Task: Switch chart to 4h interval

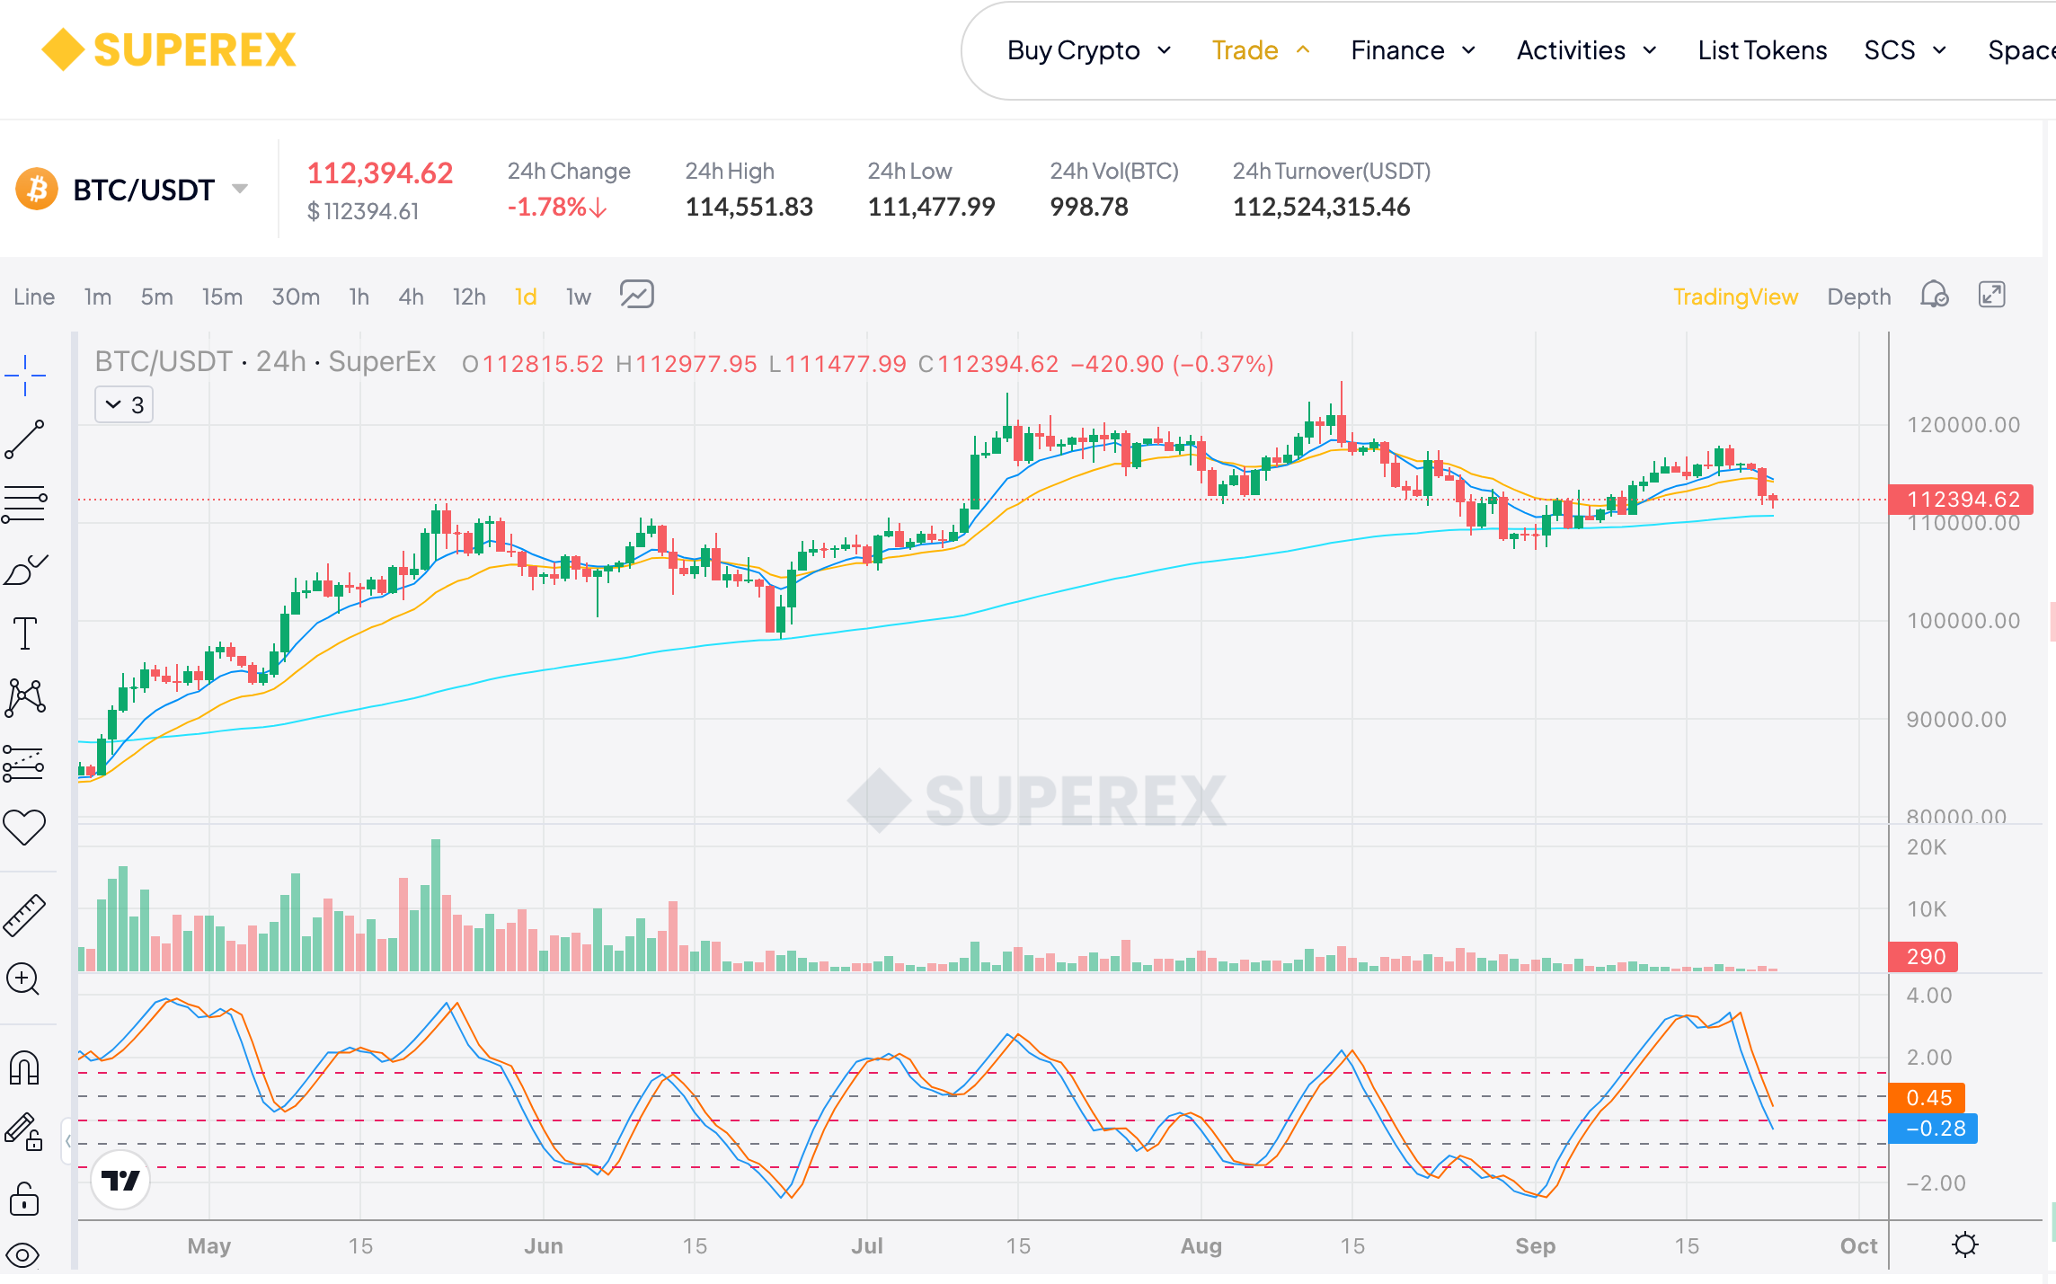Action: (x=411, y=297)
